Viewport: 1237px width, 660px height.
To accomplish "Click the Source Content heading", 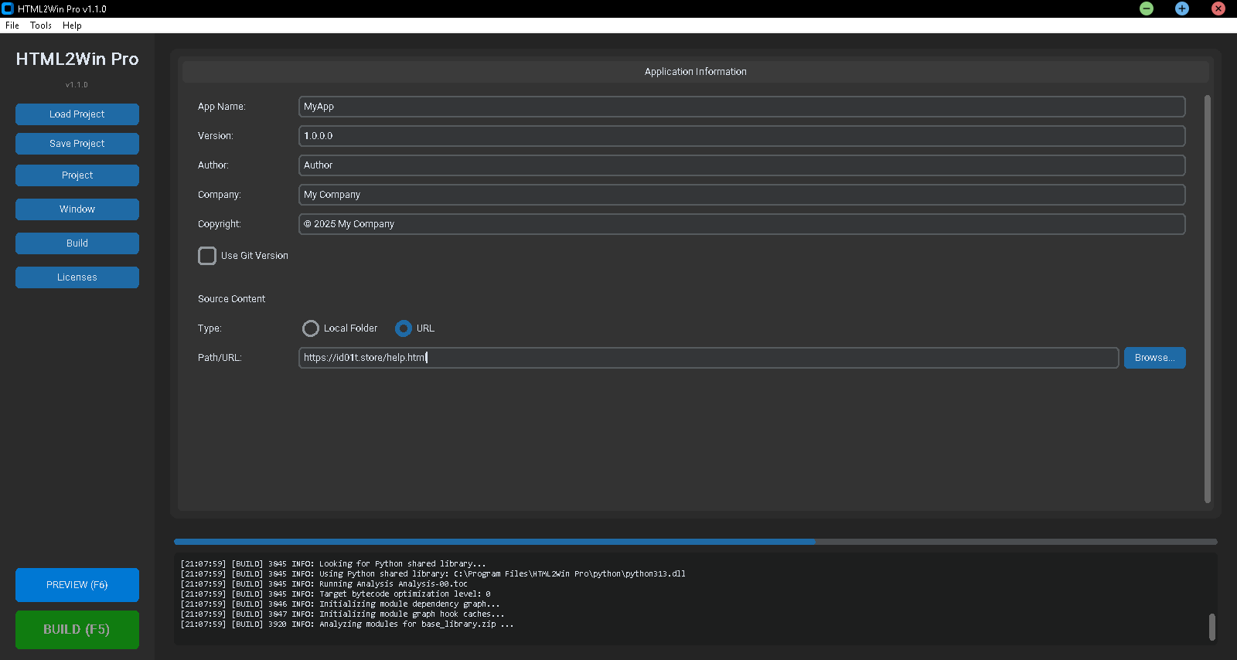I will click(x=231, y=299).
